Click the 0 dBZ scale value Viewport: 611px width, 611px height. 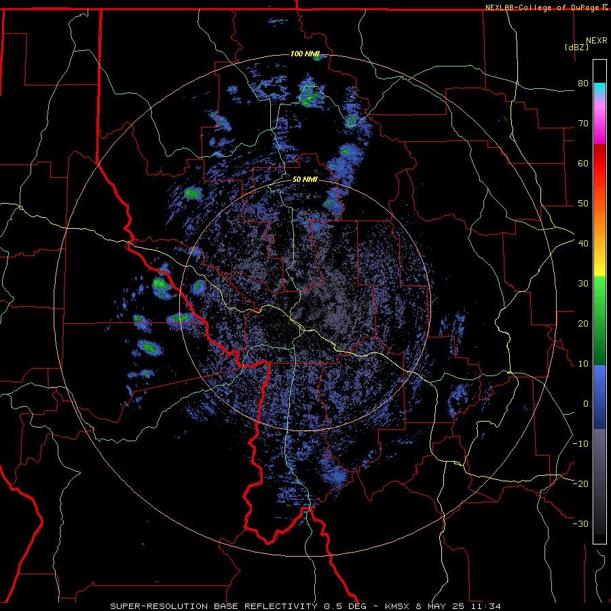tap(586, 404)
